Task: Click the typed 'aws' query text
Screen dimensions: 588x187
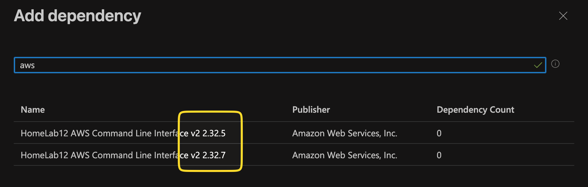Action: [x=27, y=65]
